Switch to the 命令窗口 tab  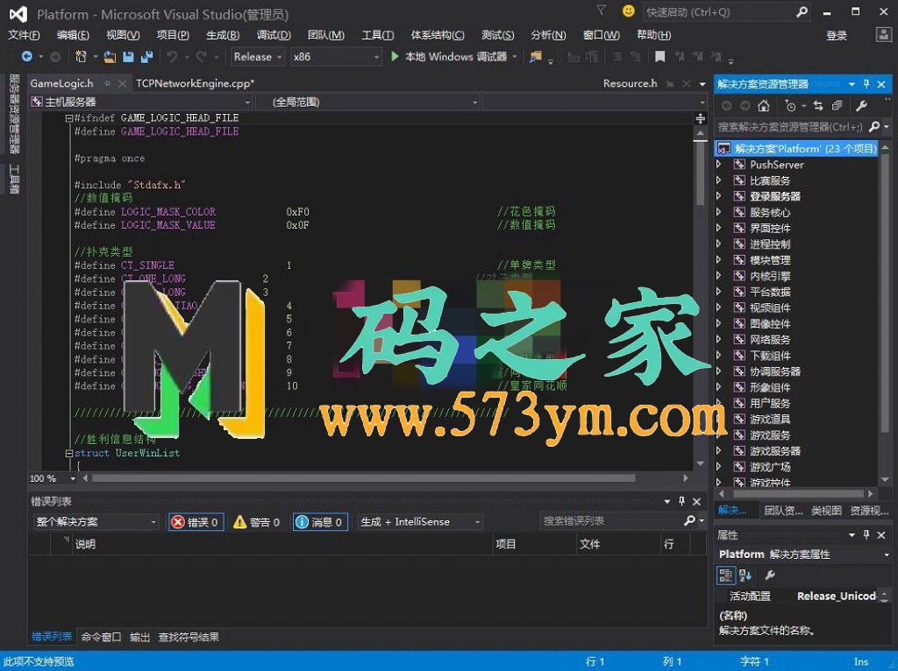pyautogui.click(x=101, y=637)
